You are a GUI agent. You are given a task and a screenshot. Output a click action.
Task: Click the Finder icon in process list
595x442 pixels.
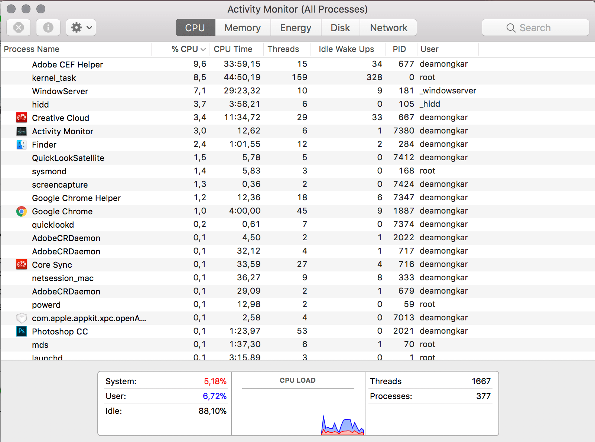tap(21, 144)
